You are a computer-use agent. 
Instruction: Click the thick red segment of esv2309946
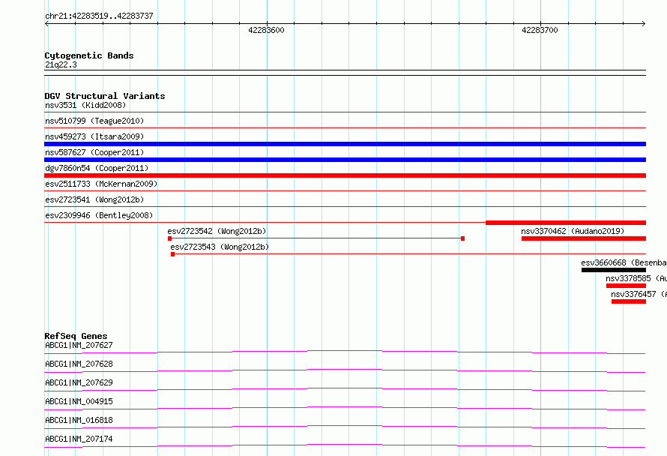click(566, 223)
